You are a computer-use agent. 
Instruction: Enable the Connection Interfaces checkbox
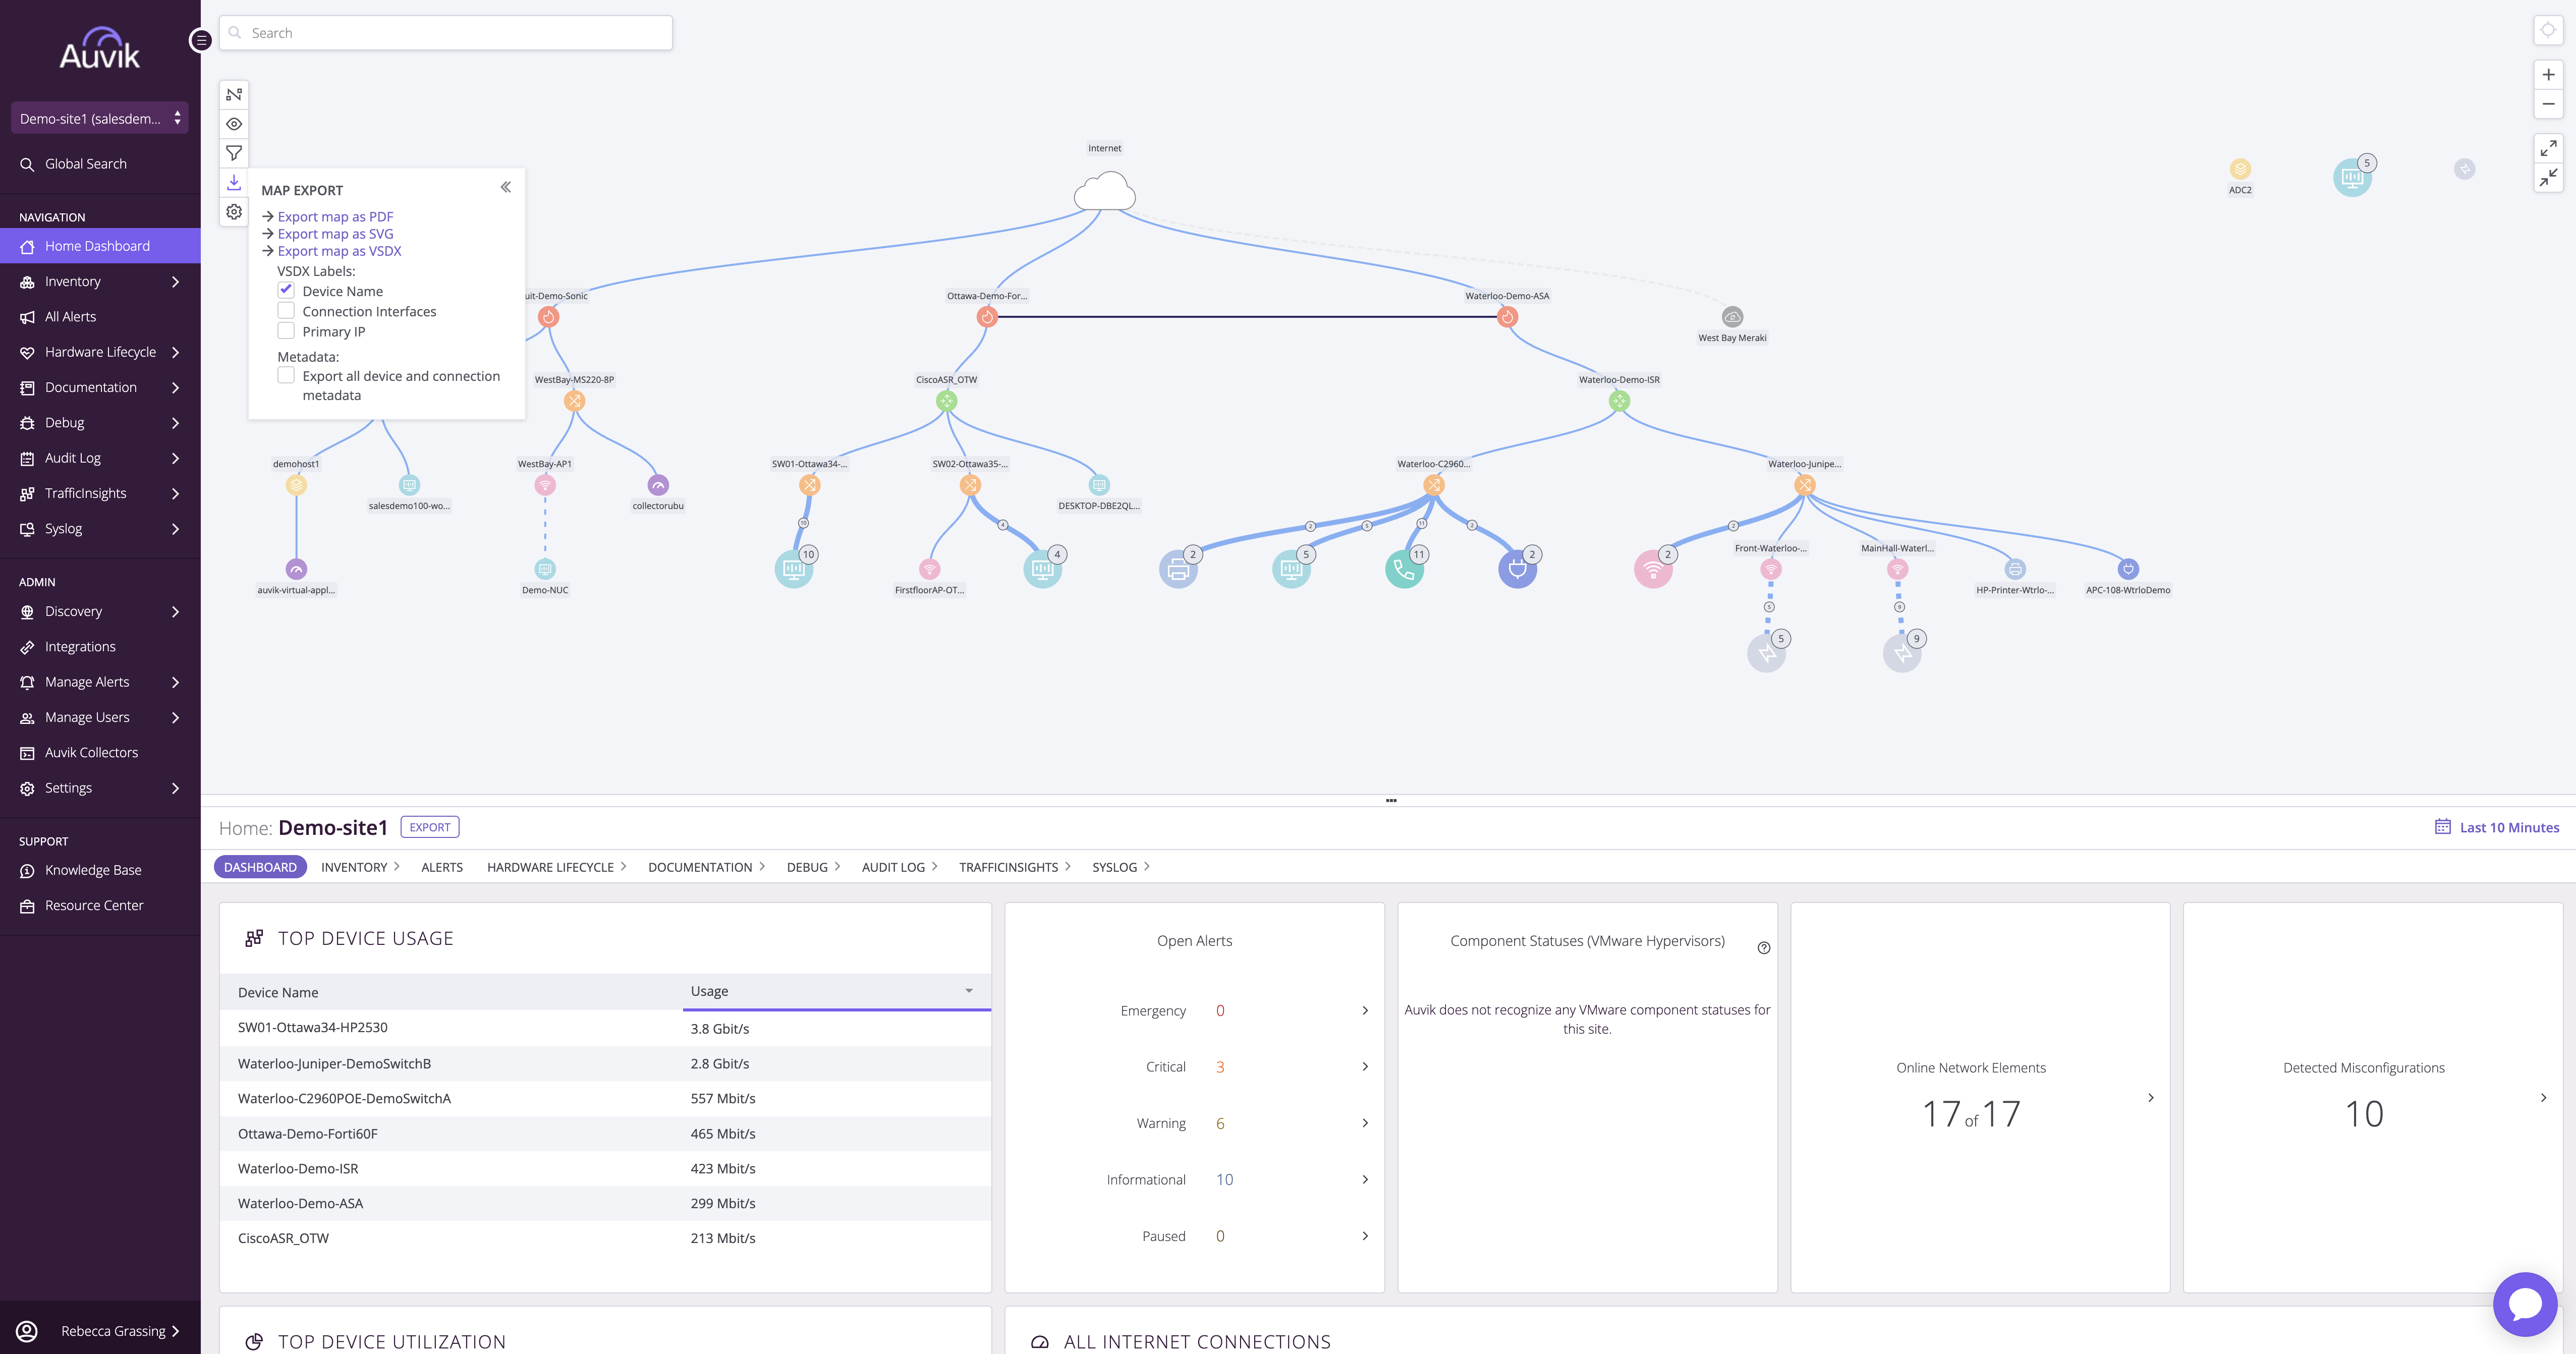pyautogui.click(x=286, y=311)
